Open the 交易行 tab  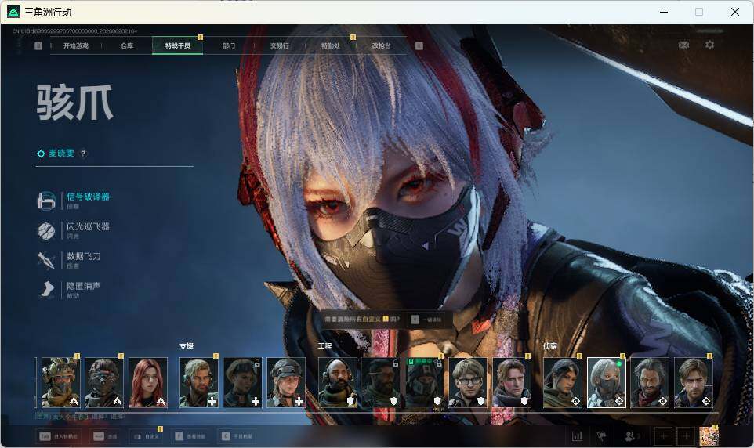(x=279, y=45)
